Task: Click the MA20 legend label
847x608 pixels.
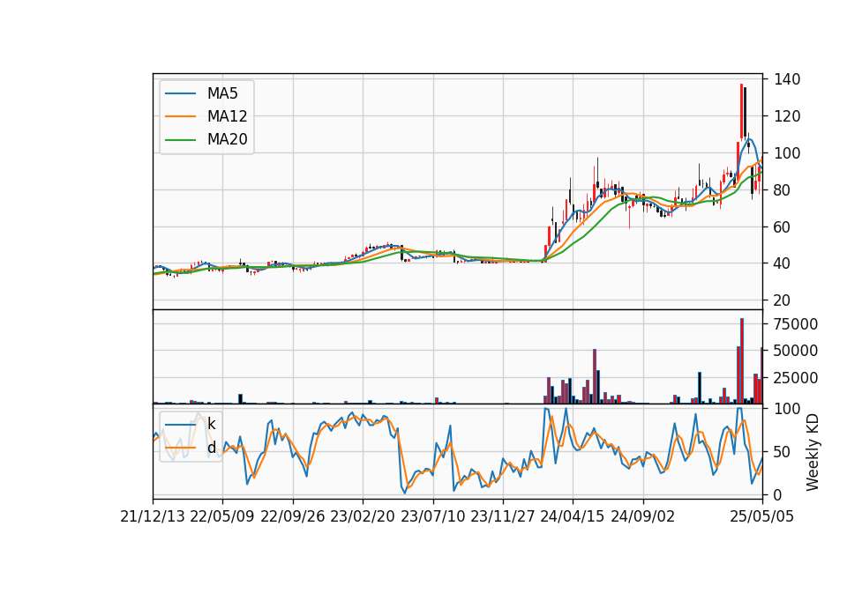Action: [227, 139]
